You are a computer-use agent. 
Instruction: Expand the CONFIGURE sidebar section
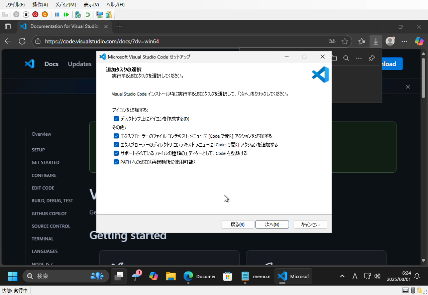[x=44, y=175]
